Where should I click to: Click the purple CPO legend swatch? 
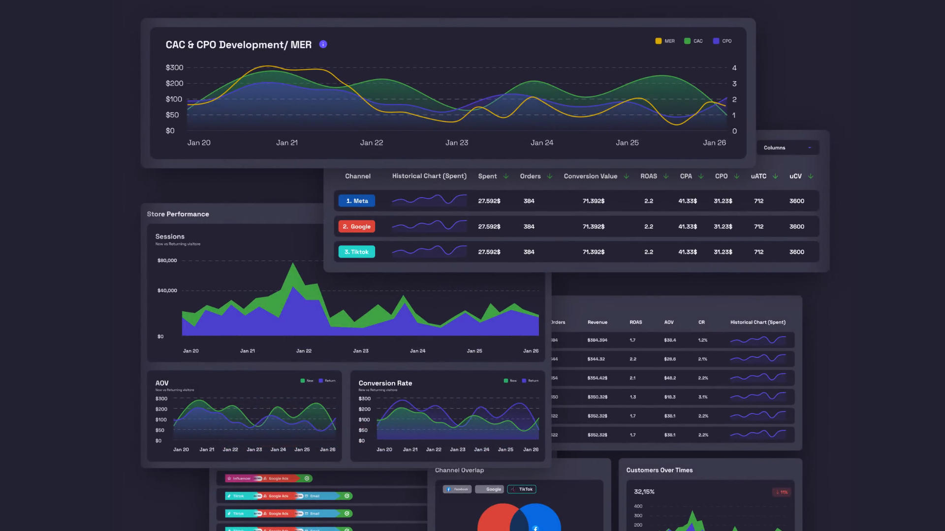click(716, 41)
